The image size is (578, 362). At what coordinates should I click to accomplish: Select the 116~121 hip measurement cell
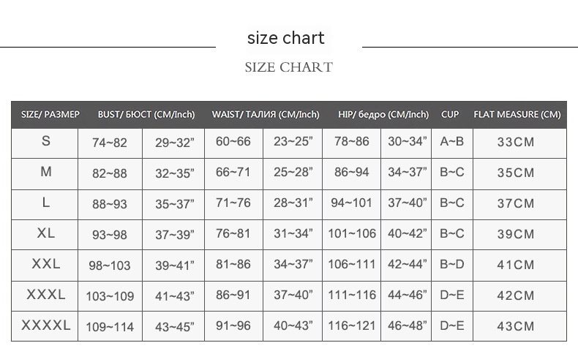tap(351, 326)
